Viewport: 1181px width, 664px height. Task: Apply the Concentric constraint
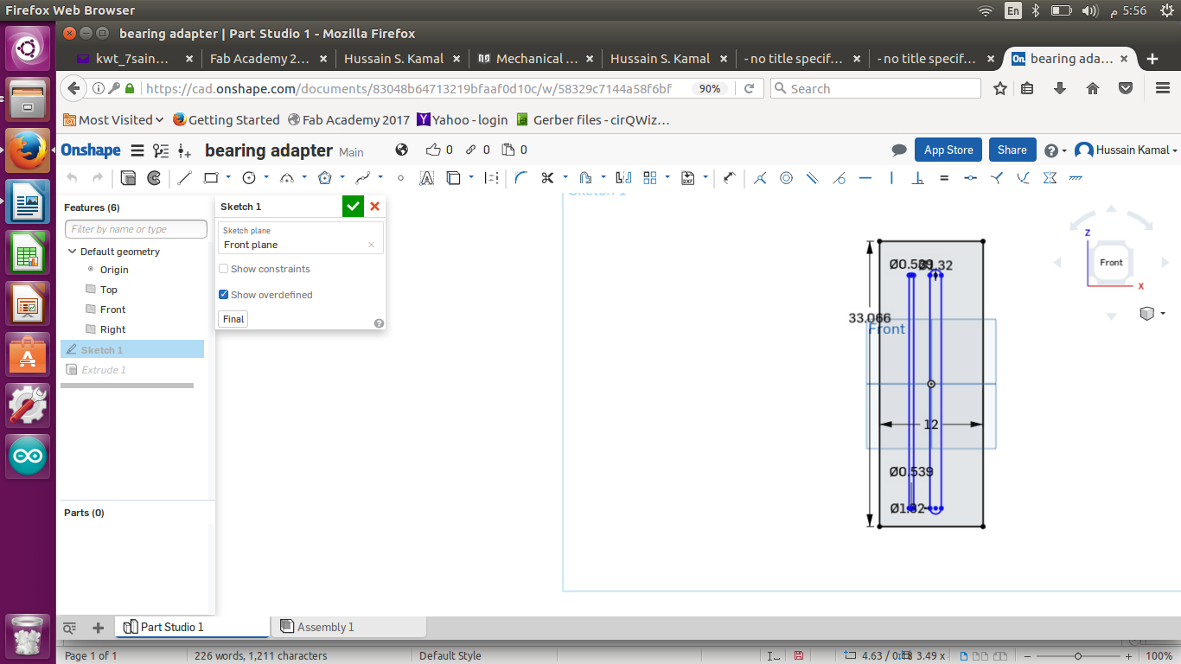pos(786,178)
